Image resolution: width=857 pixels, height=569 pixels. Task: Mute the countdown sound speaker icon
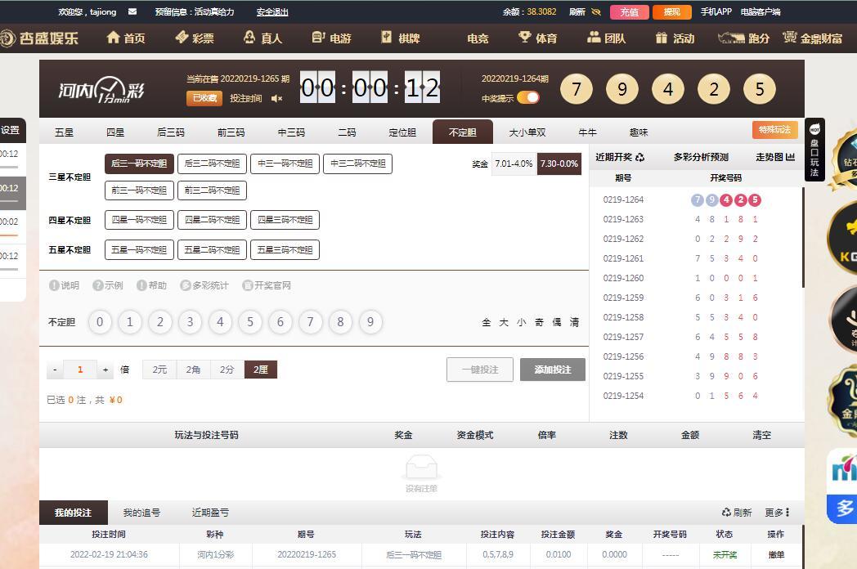[x=277, y=99]
